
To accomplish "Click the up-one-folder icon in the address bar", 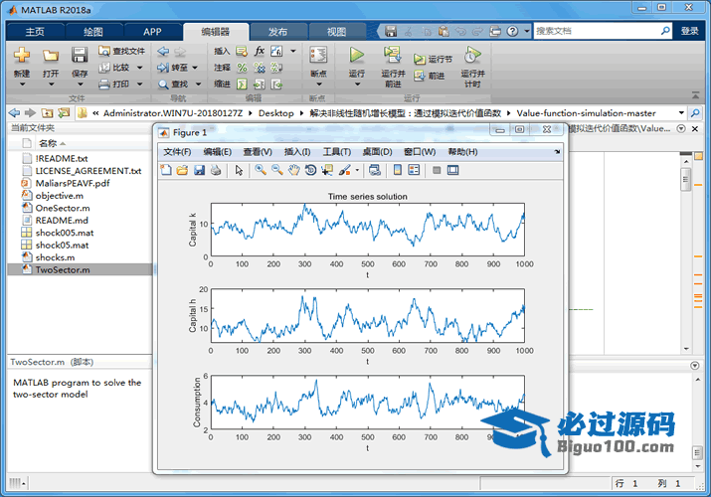I will pyautogui.click(x=47, y=112).
